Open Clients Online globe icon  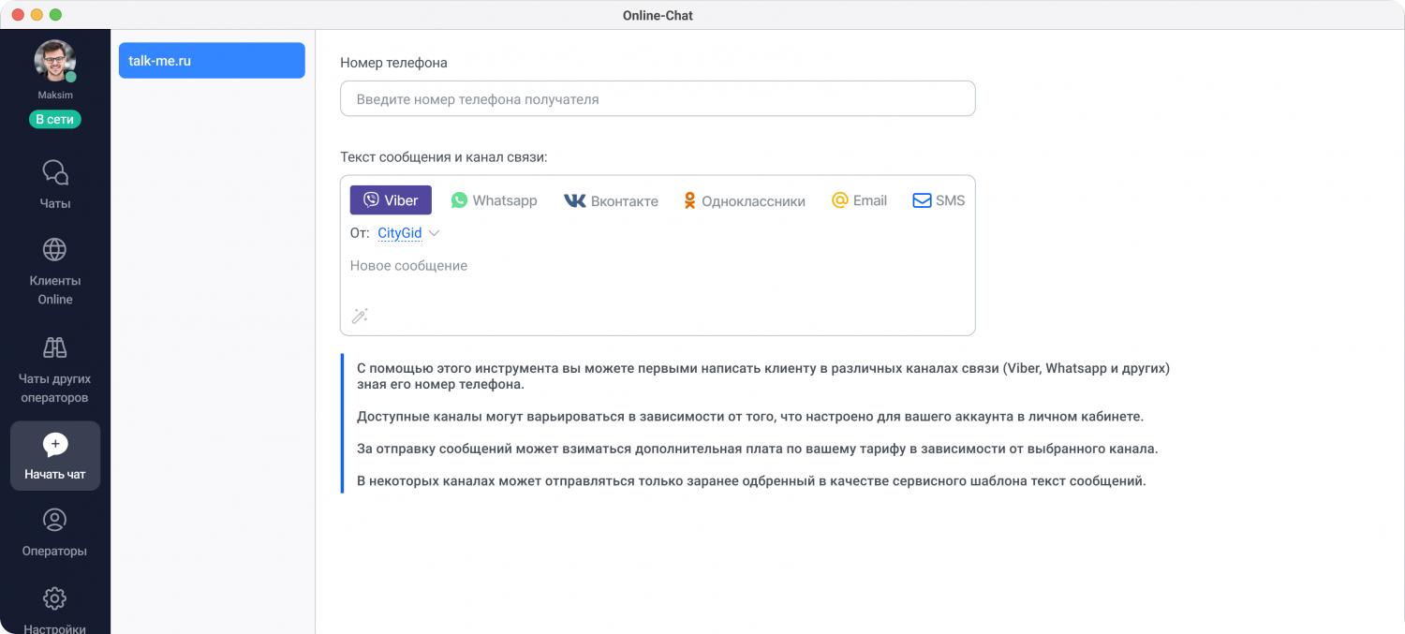pos(55,250)
